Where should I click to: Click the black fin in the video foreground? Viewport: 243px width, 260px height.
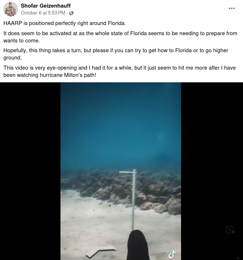tap(138, 245)
